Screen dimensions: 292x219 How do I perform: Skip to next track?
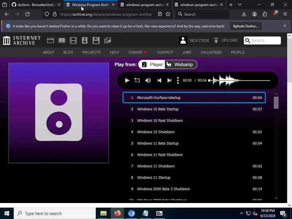(169, 80)
